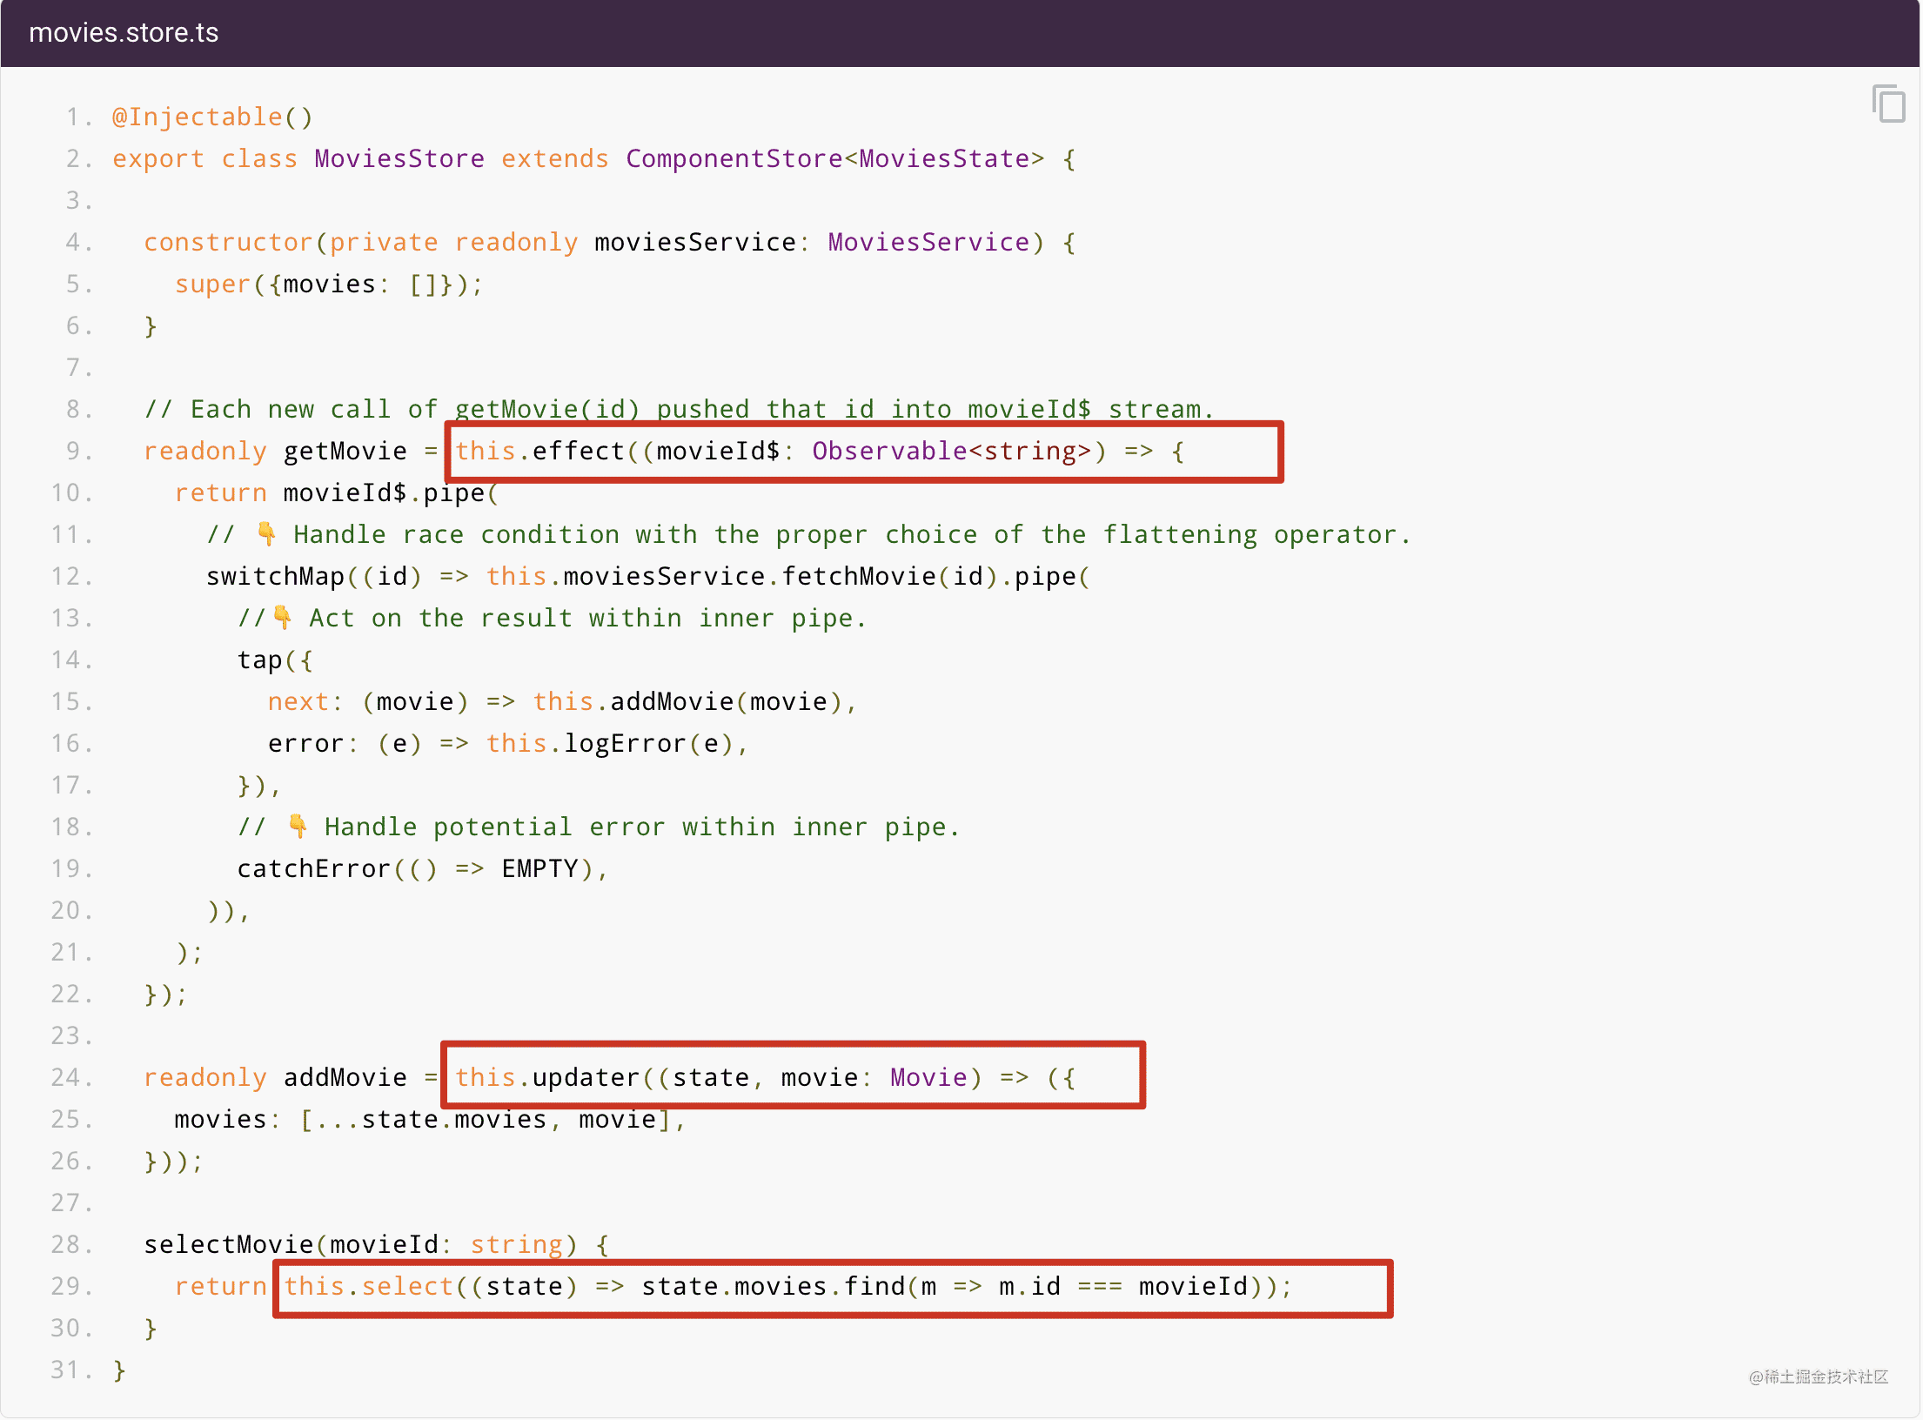Screen dimensions: 1923x1420
Task: Click ComponentStore in the class declaration
Action: click(x=734, y=158)
